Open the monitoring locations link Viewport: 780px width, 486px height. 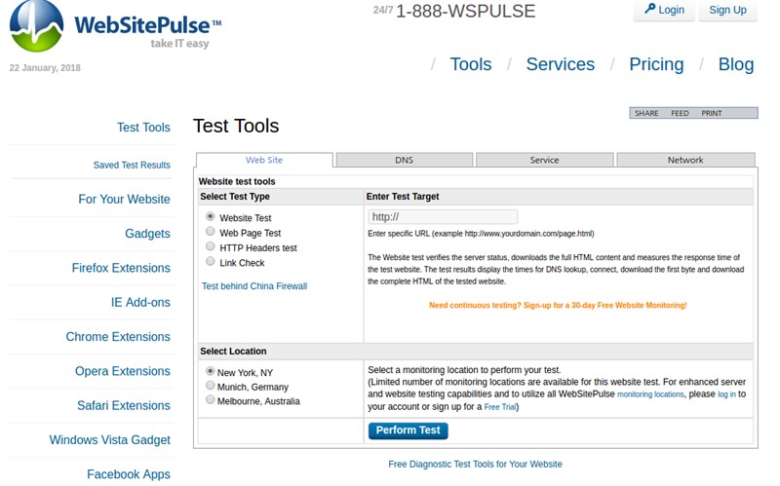pos(650,394)
